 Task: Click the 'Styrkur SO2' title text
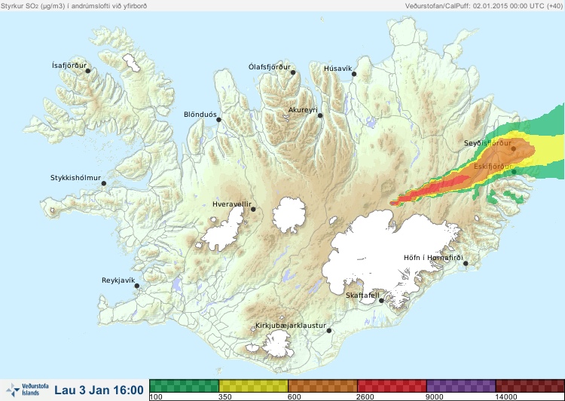click(x=74, y=6)
